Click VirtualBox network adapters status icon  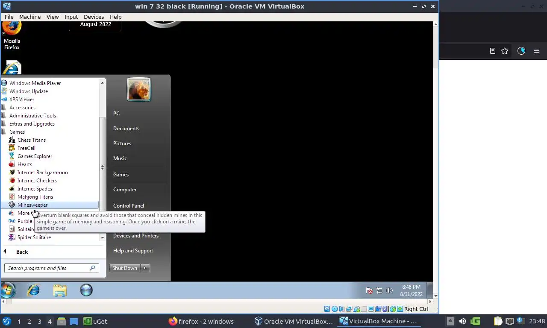[349, 309]
